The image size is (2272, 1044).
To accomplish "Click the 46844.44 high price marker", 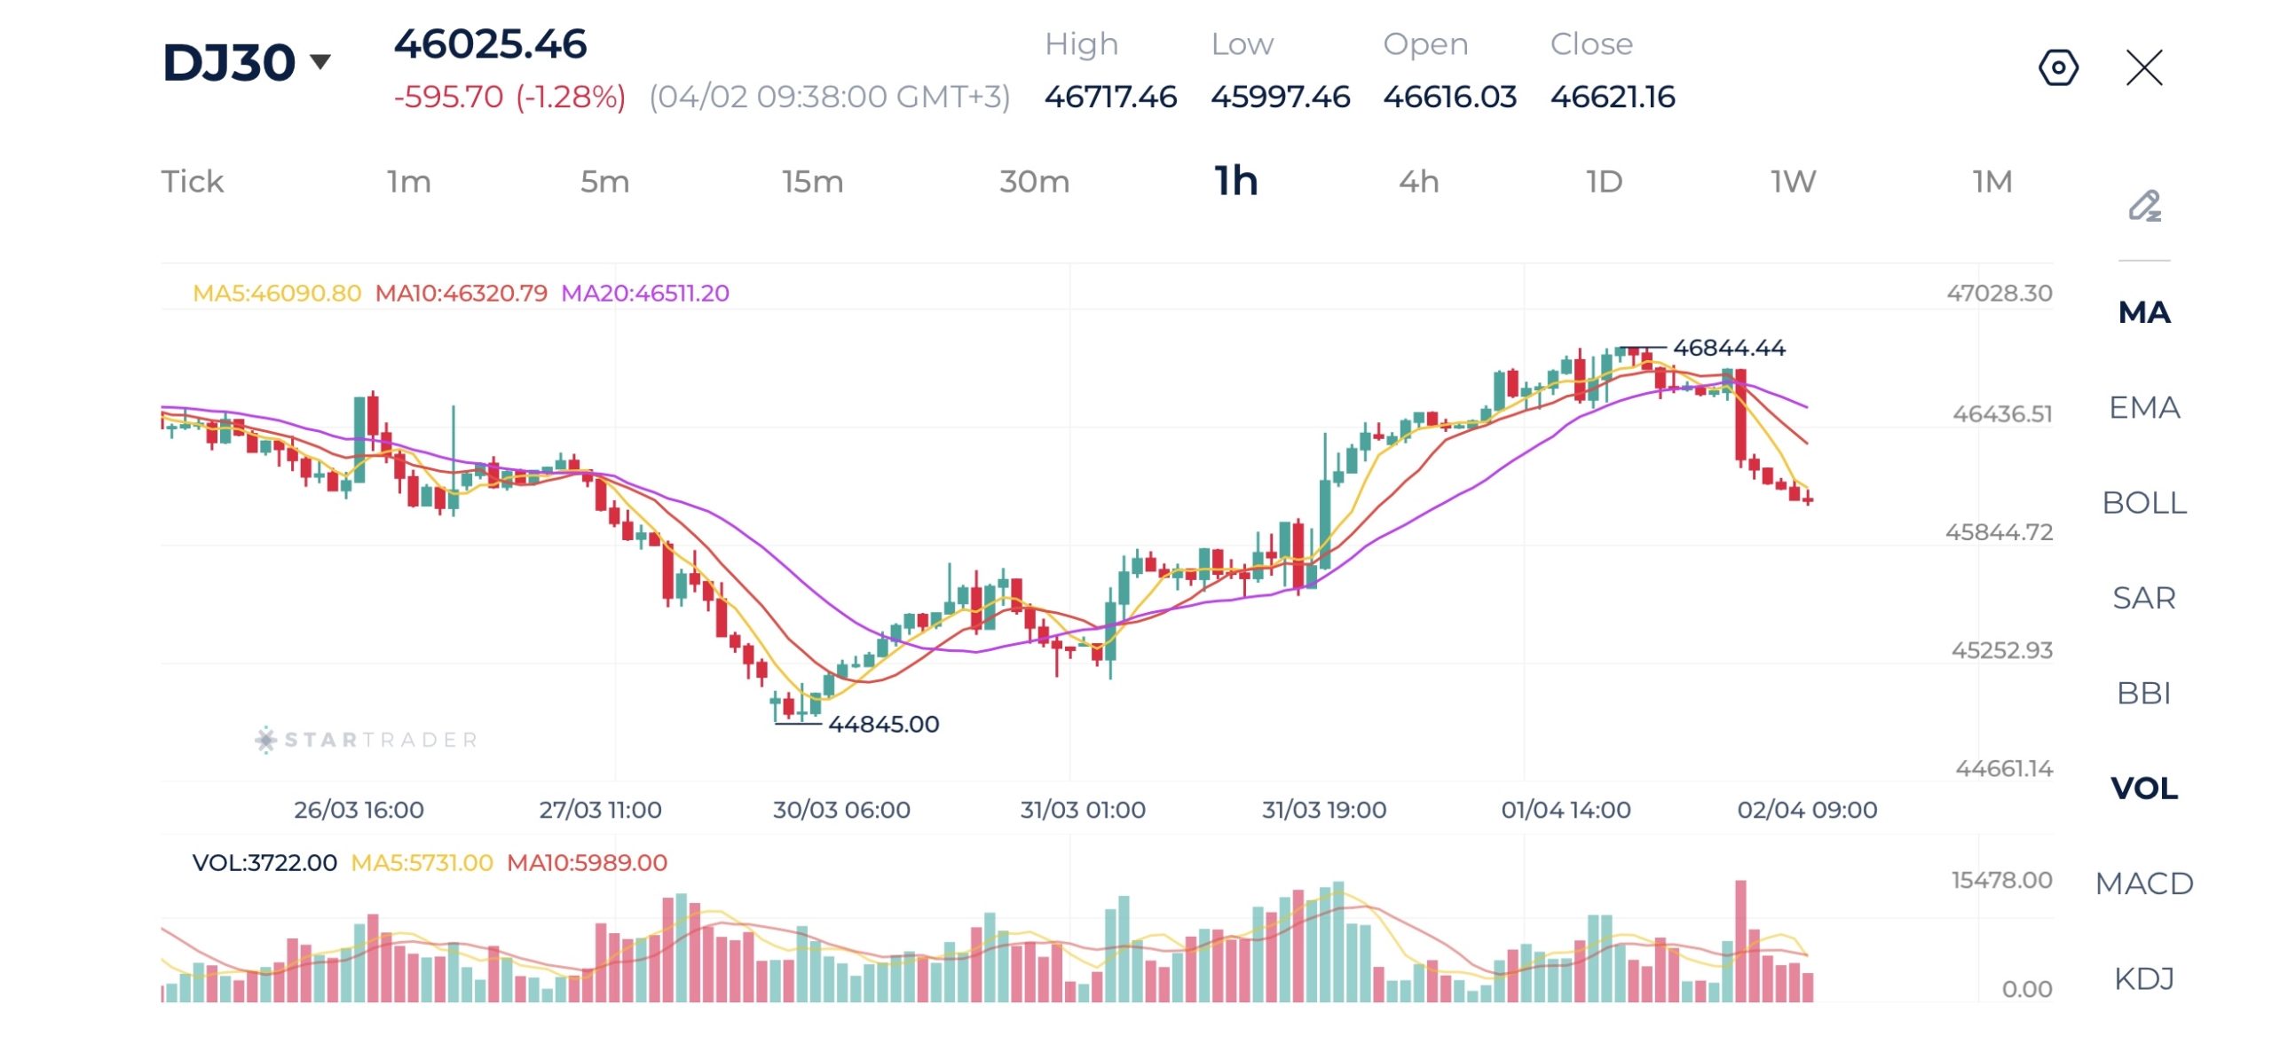I will click(x=1728, y=348).
